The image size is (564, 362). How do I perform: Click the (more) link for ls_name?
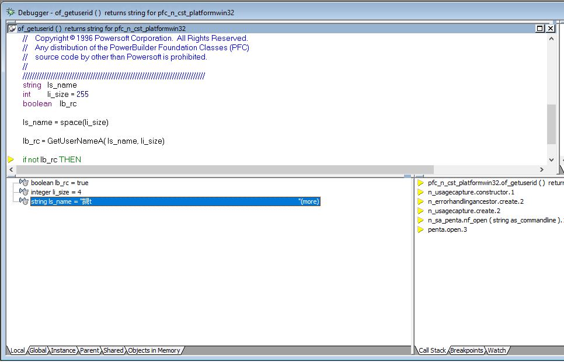309,201
